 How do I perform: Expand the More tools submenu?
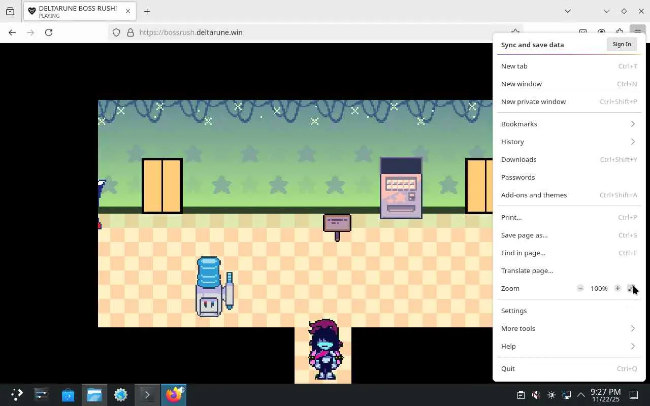569,328
